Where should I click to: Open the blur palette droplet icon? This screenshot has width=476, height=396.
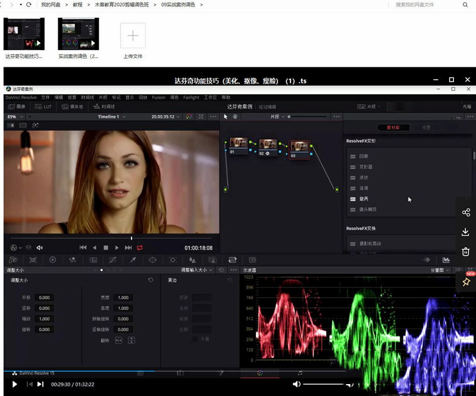192,260
